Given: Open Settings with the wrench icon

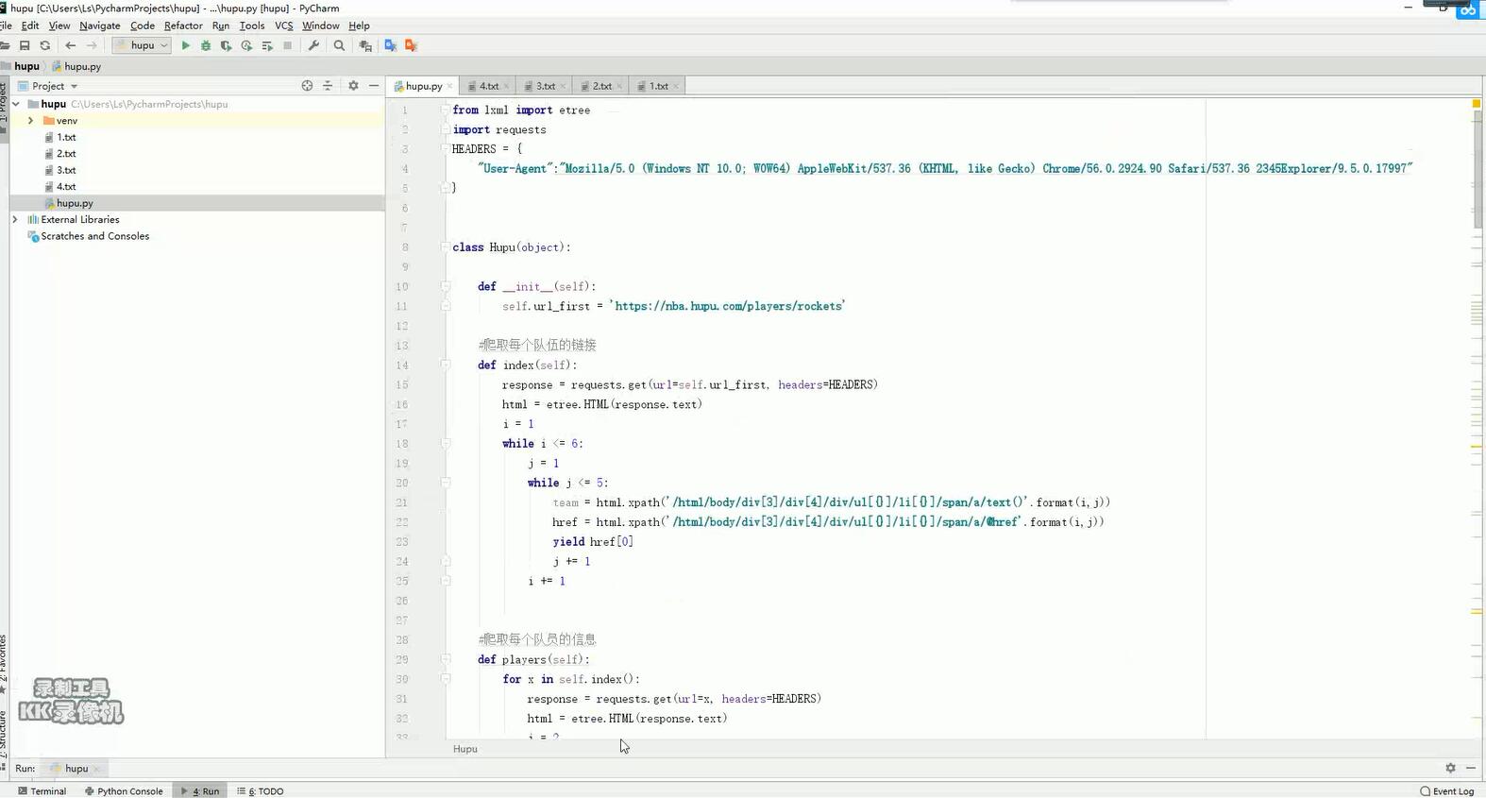Looking at the screenshot, I should [x=313, y=45].
